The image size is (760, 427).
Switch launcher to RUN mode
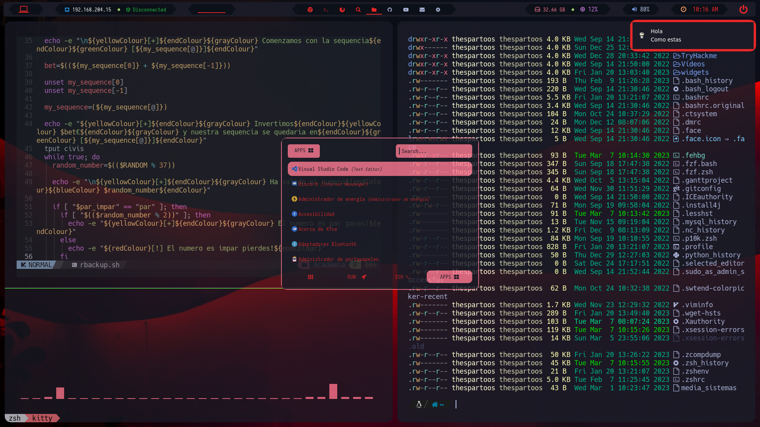tap(356, 277)
